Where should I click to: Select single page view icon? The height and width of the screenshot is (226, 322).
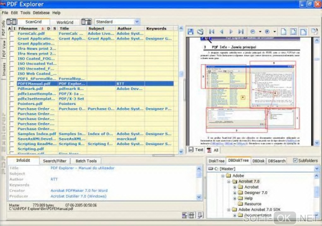283,32
